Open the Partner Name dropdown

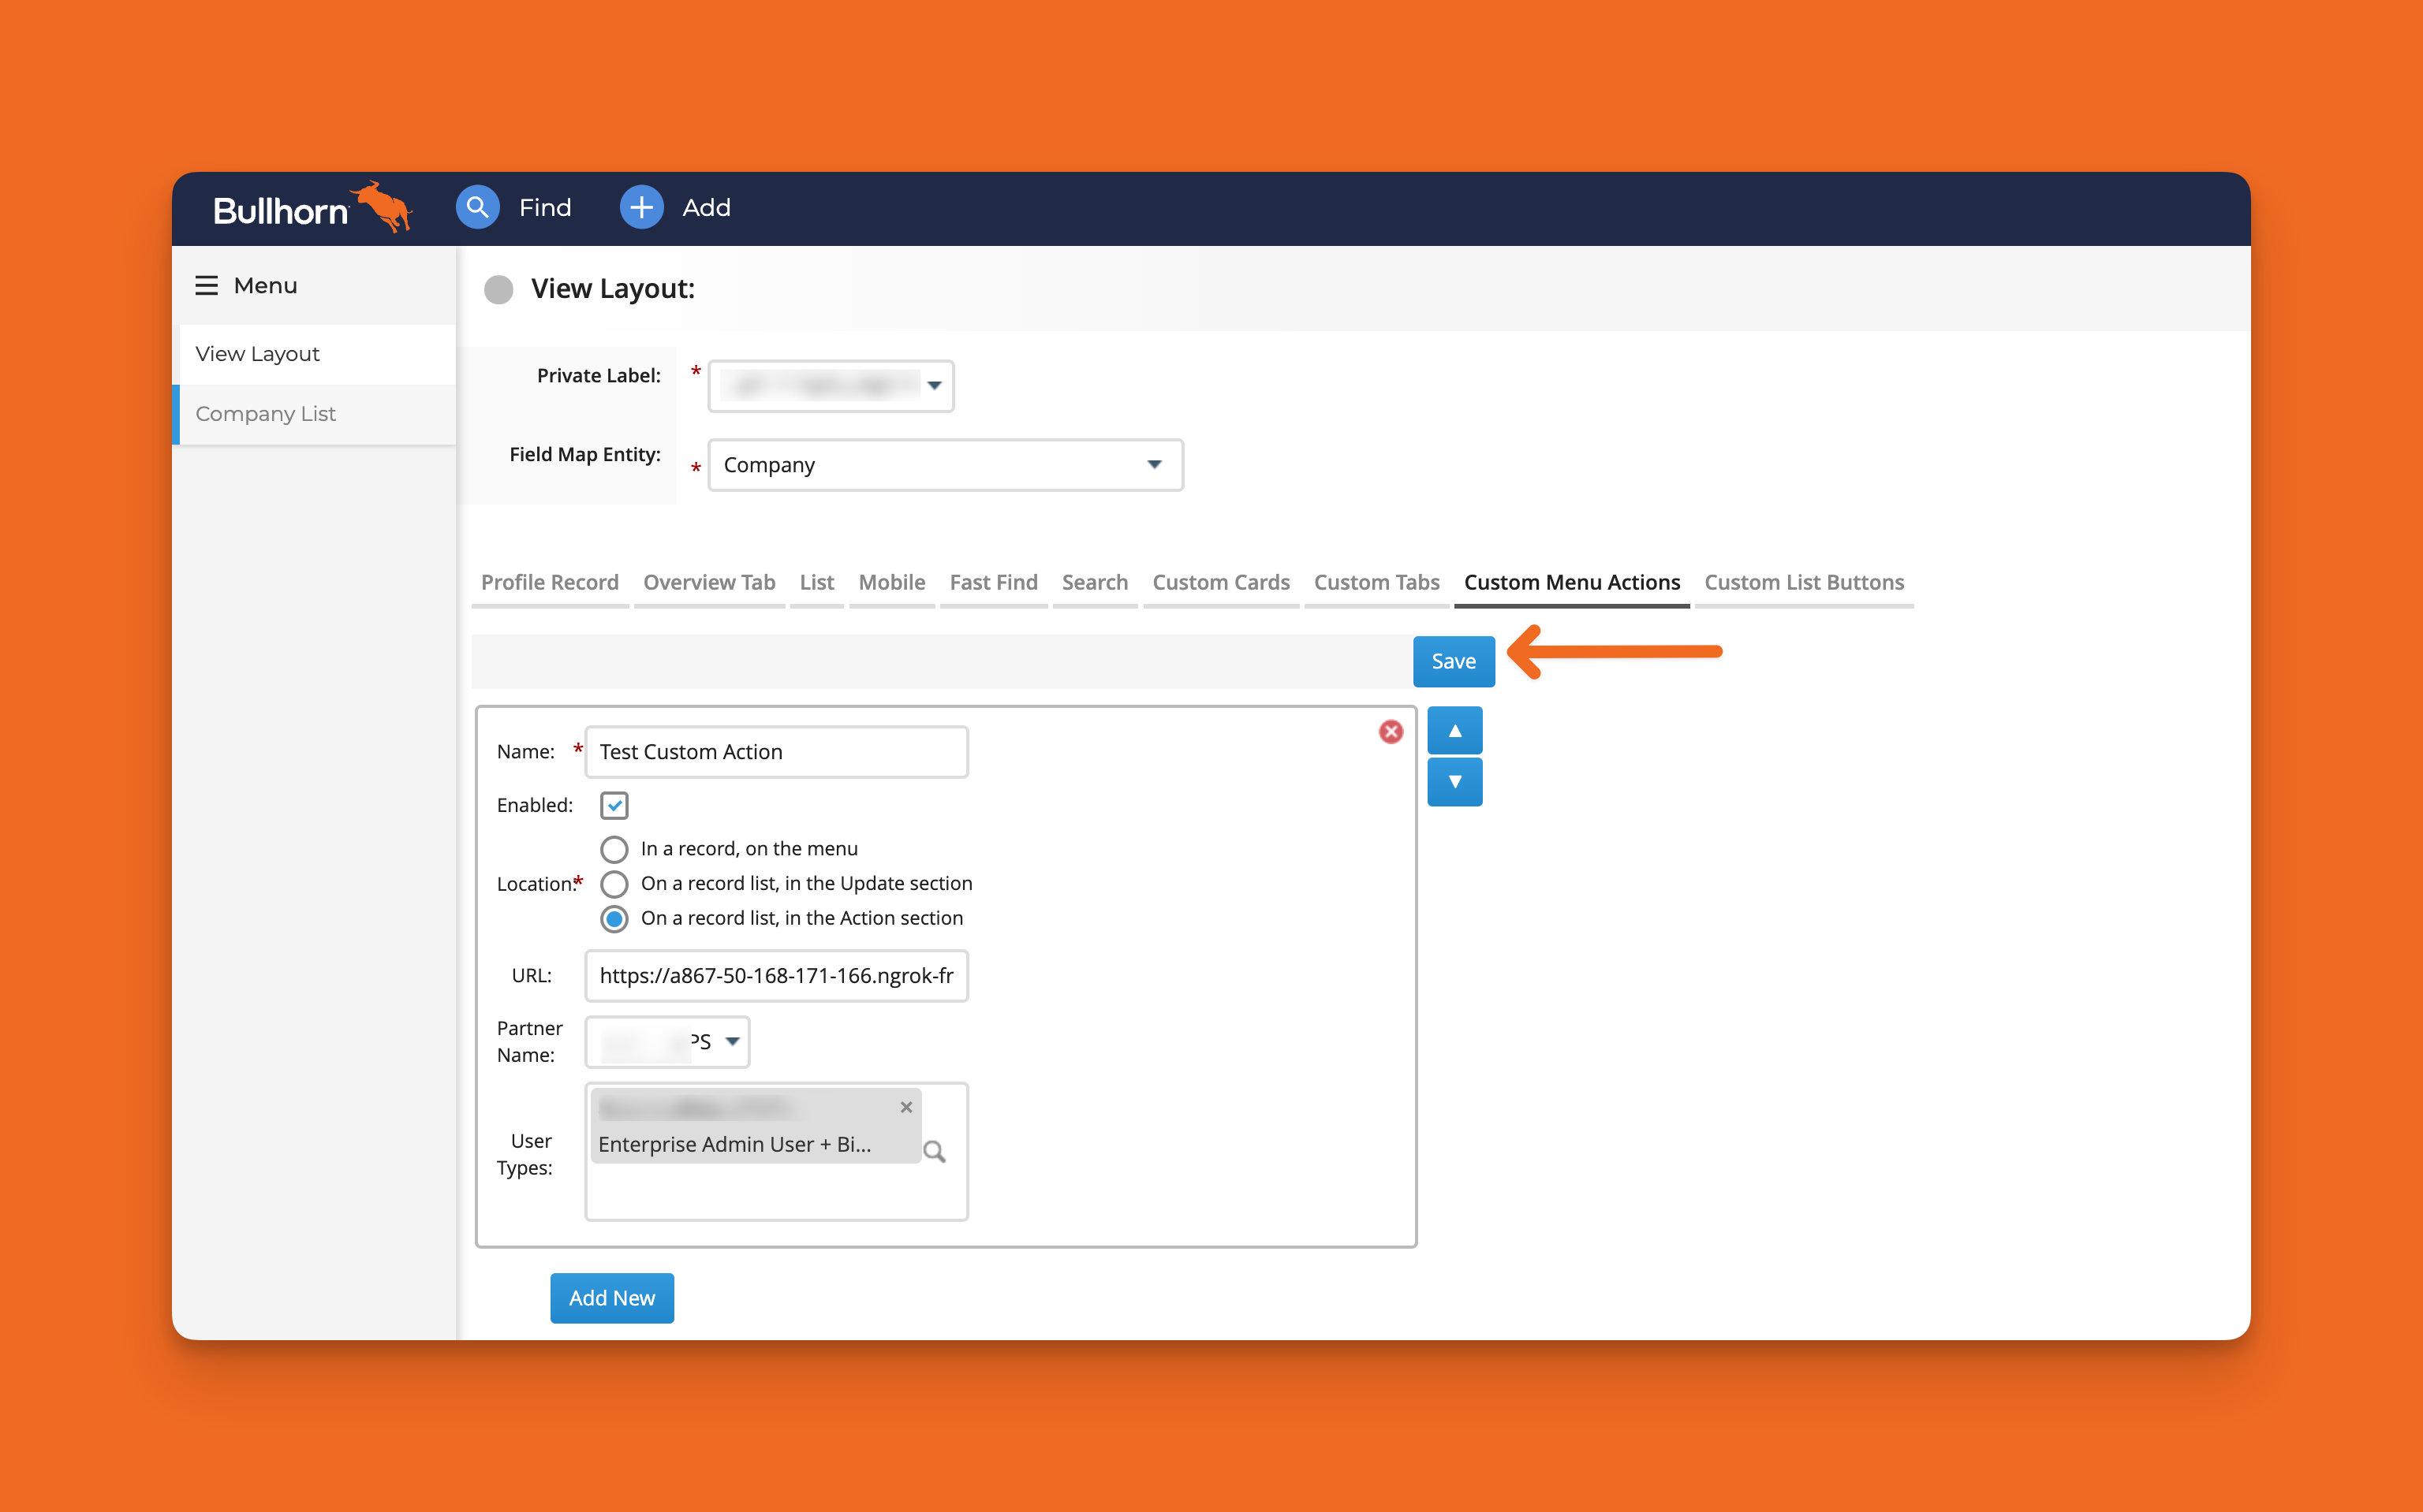pyautogui.click(x=667, y=1042)
